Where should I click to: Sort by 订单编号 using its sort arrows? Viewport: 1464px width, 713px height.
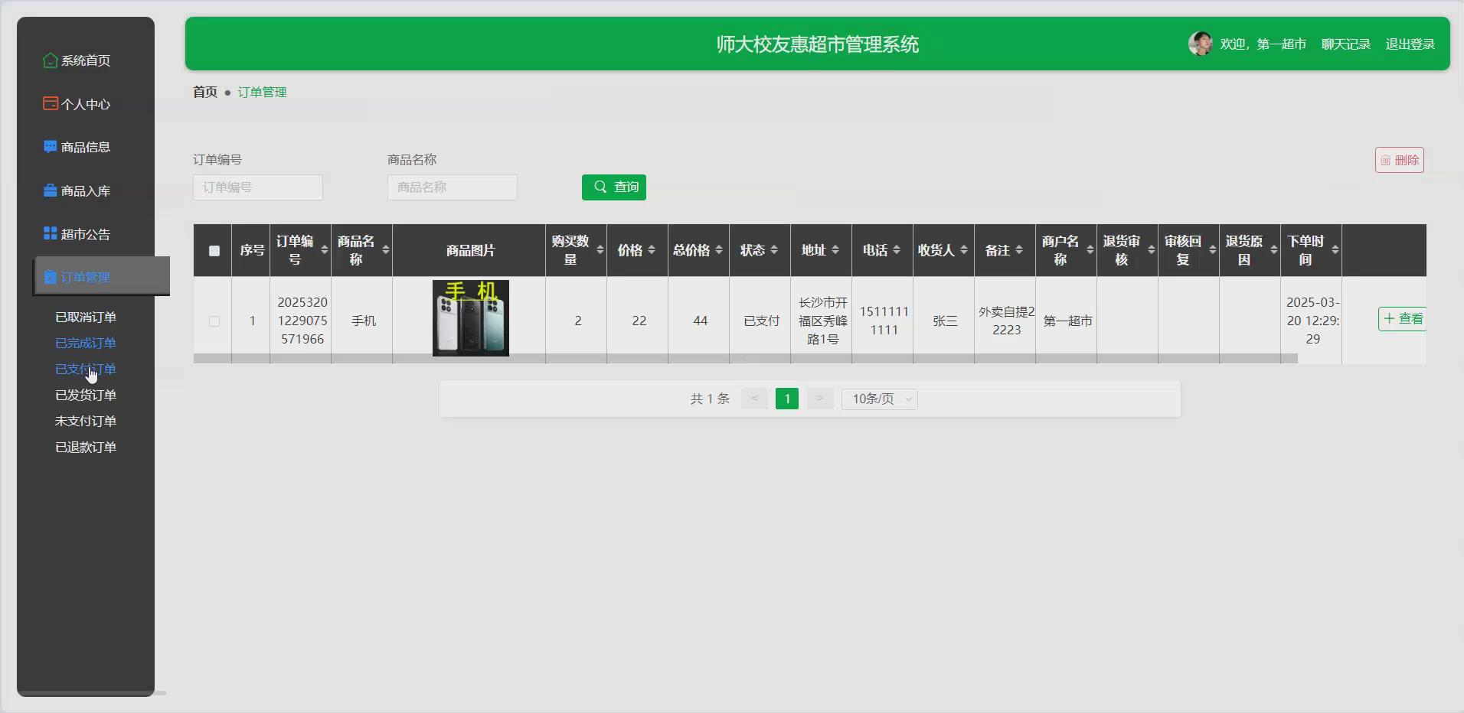click(324, 250)
